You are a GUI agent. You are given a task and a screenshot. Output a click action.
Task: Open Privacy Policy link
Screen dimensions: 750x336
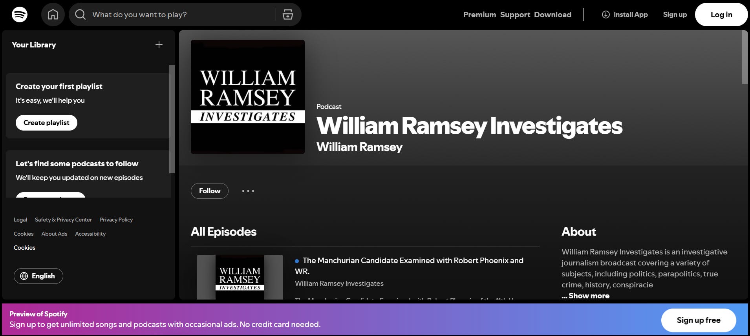point(116,220)
